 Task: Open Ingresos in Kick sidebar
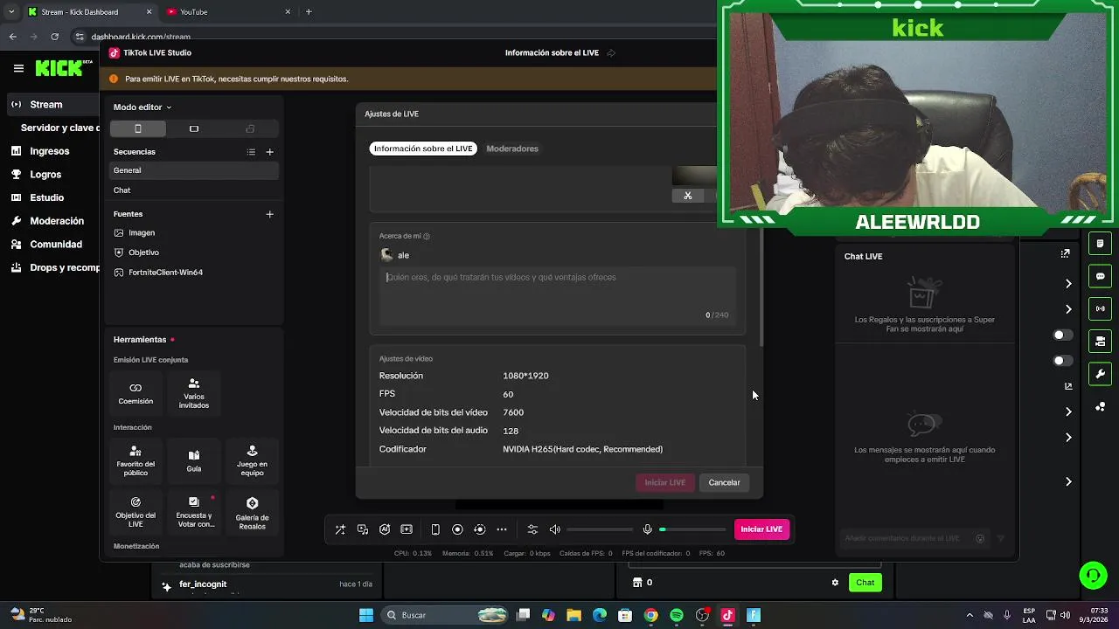click(50, 151)
